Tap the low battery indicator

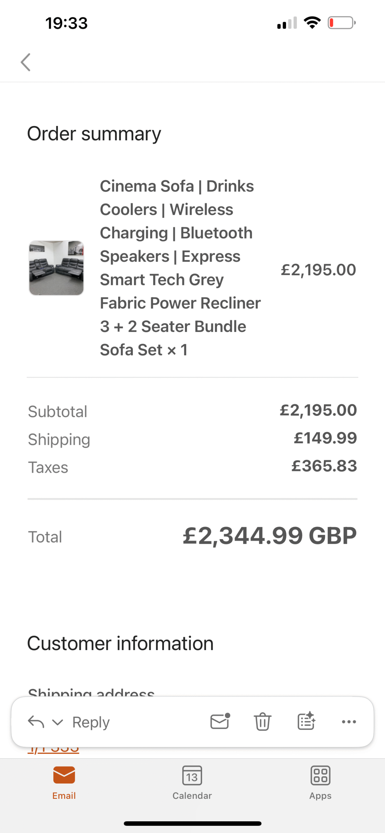click(341, 23)
